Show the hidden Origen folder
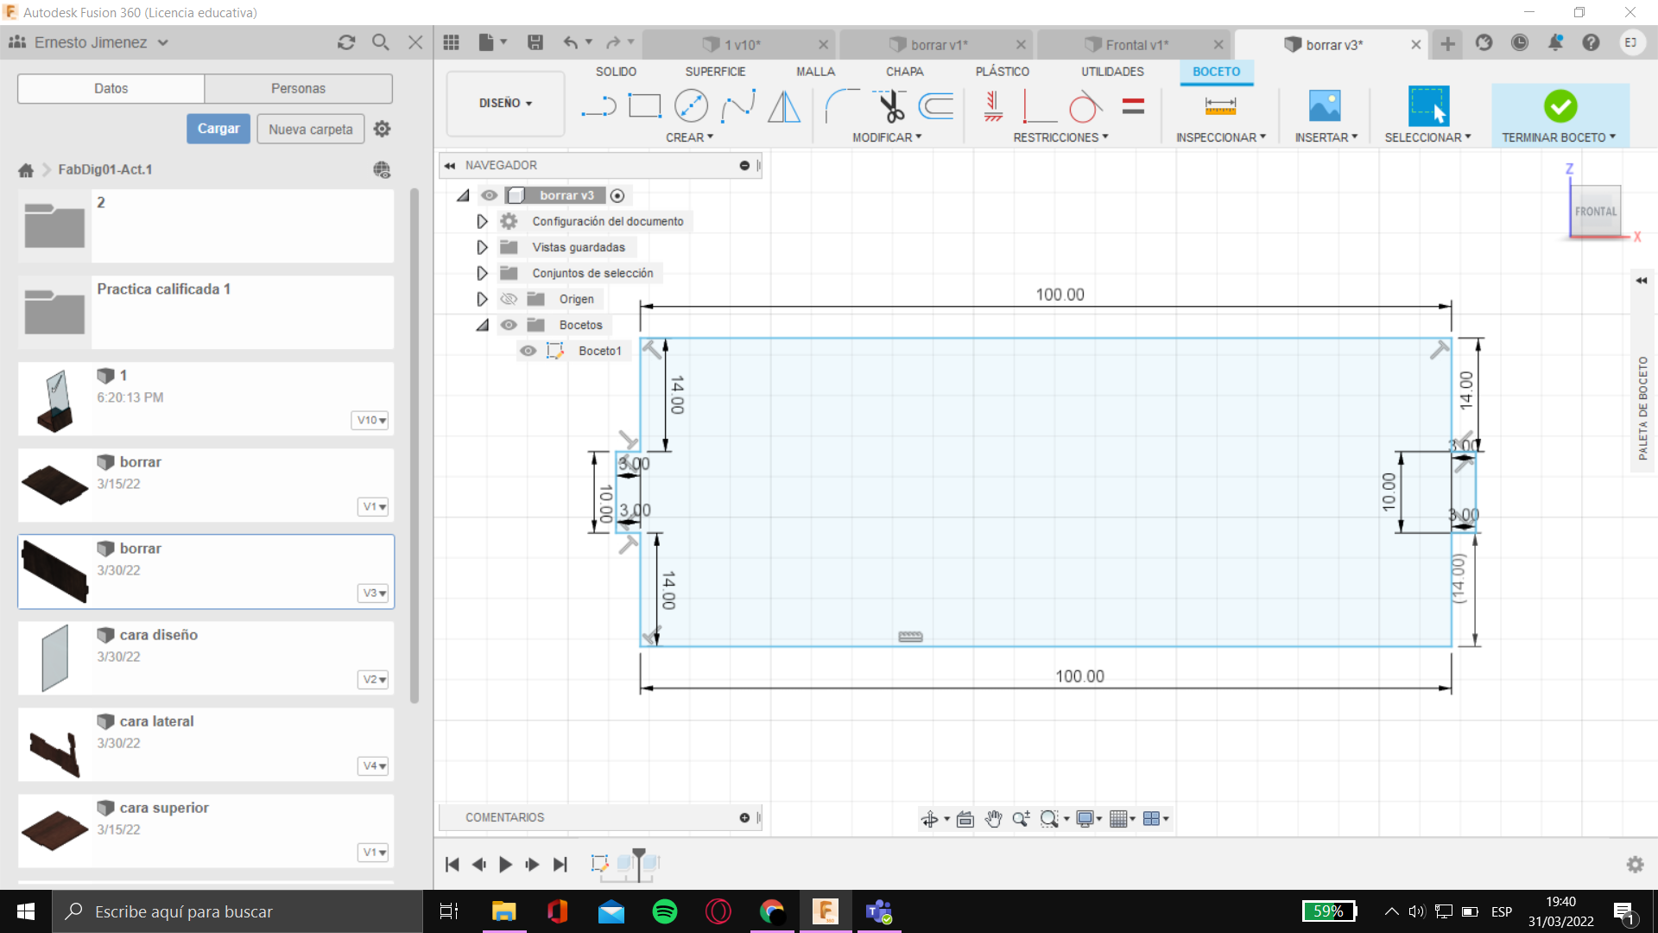This screenshot has height=933, width=1658. (x=509, y=299)
